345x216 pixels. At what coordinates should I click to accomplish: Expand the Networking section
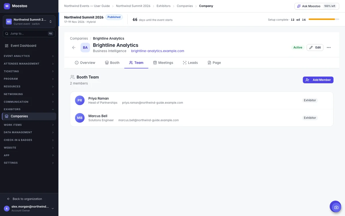pos(29,94)
